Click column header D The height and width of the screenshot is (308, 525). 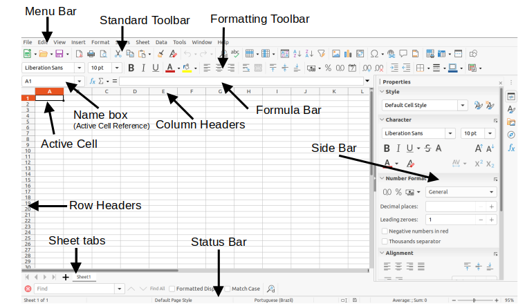coord(135,91)
